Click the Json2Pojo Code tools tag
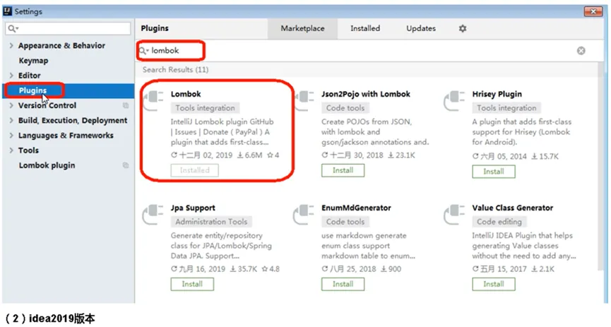Screen dimensions: 611x327 pos(345,108)
